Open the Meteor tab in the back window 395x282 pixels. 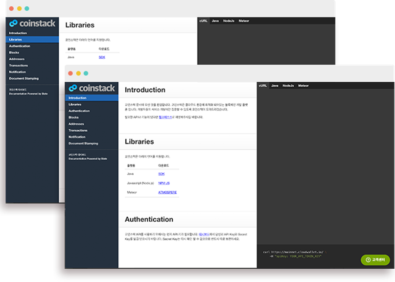pyautogui.click(x=244, y=21)
